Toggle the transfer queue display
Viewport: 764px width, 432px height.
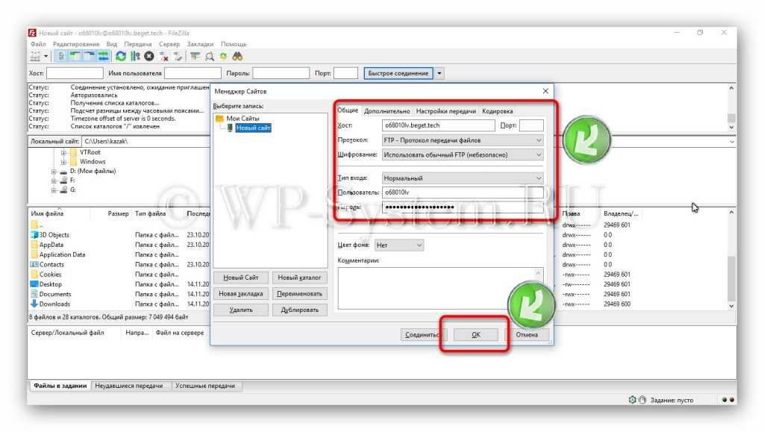click(x=104, y=56)
